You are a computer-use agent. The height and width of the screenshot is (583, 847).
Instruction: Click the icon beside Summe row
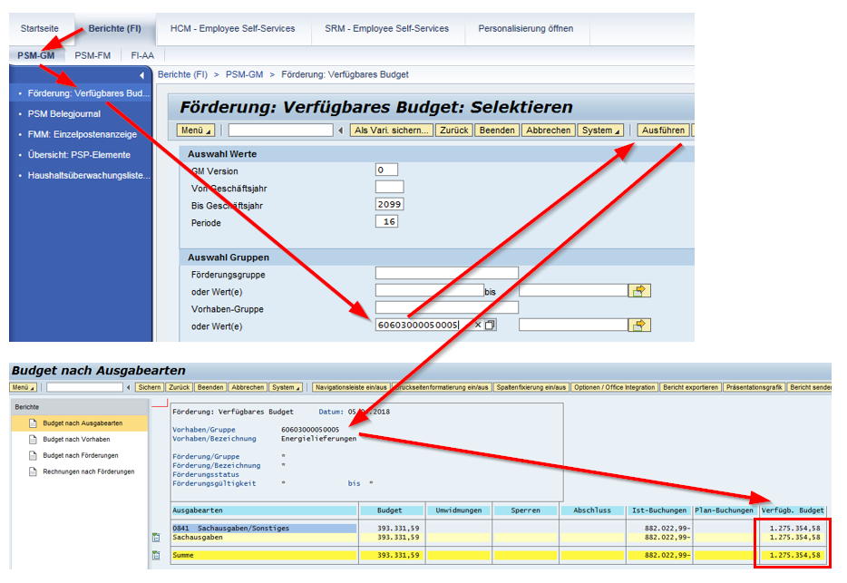click(156, 555)
